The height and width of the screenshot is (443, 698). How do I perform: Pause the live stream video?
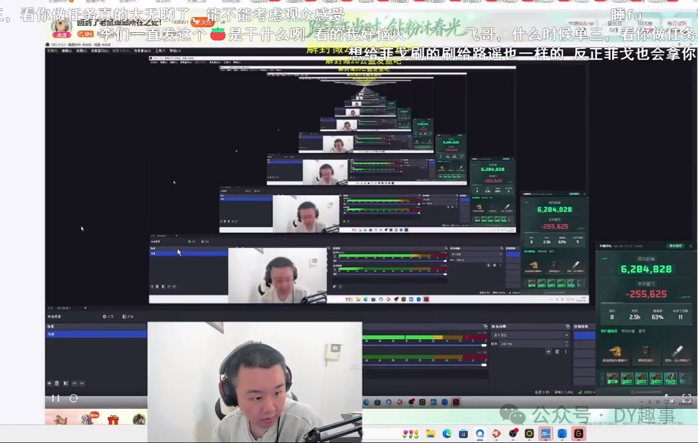click(56, 398)
